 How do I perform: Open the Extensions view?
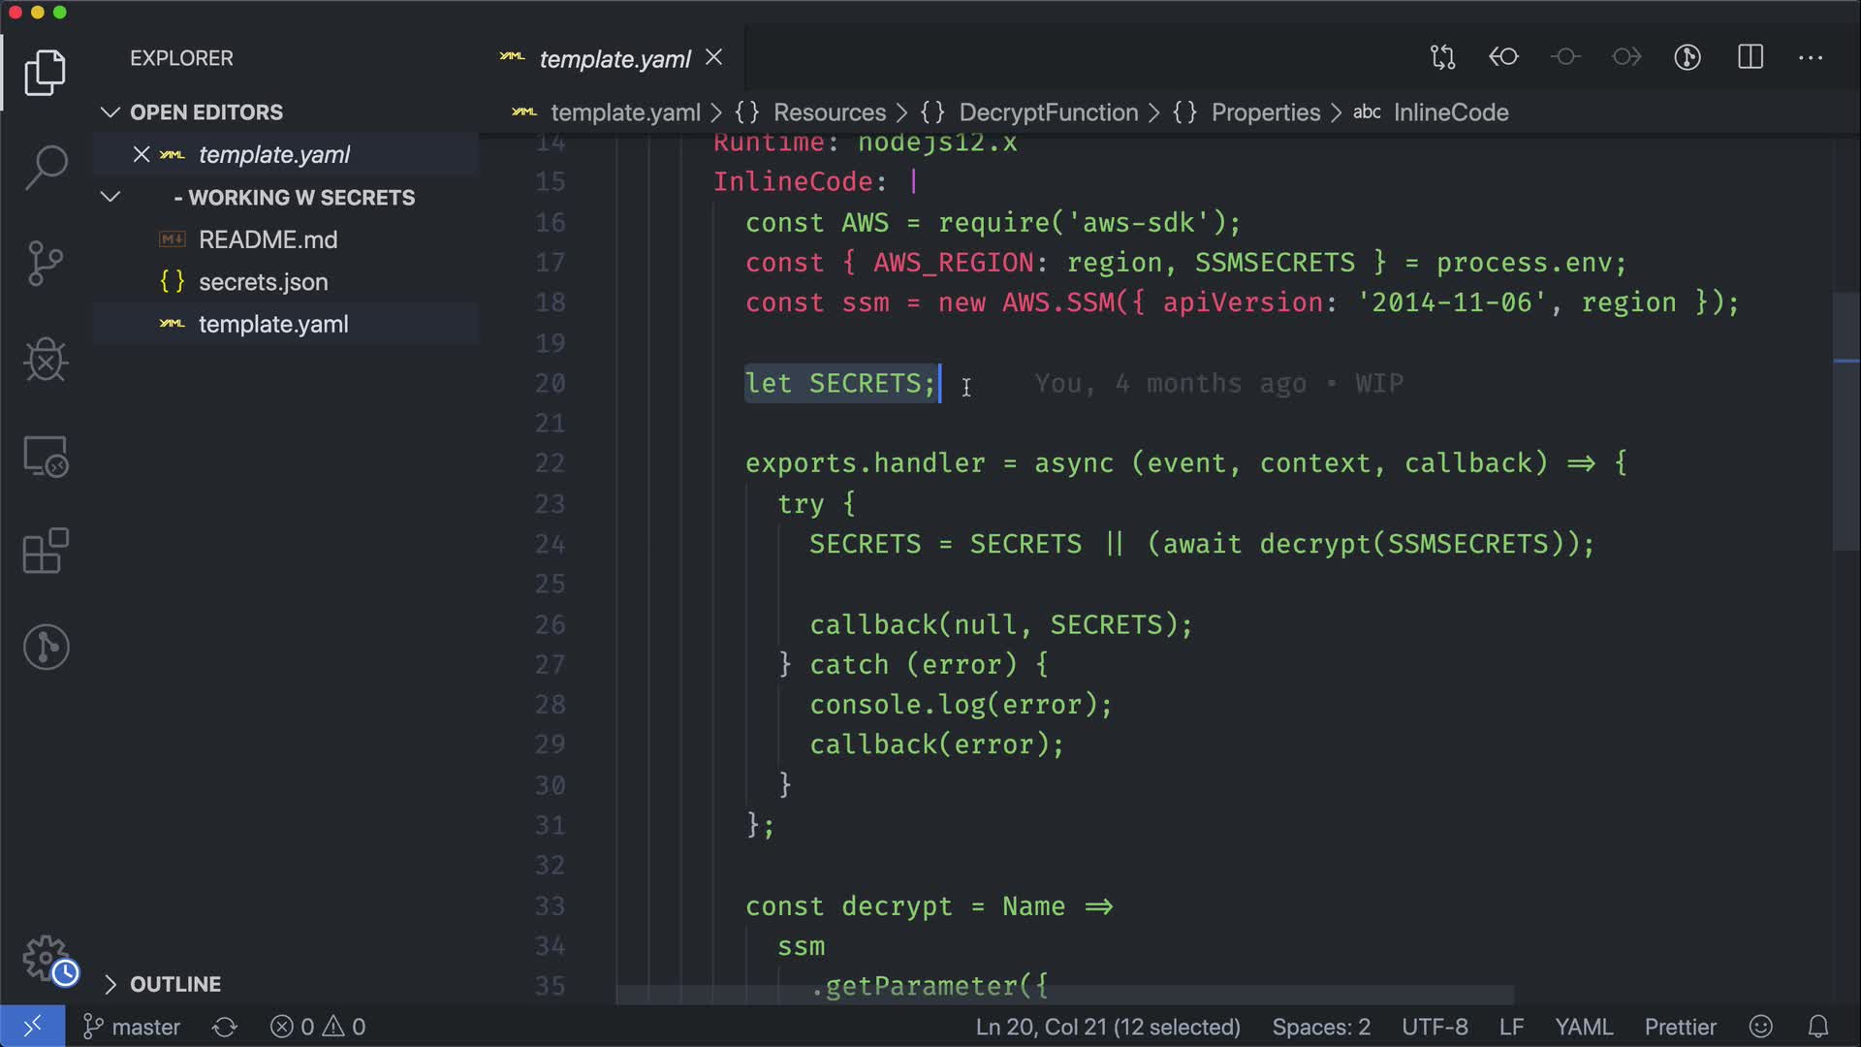[46, 551]
